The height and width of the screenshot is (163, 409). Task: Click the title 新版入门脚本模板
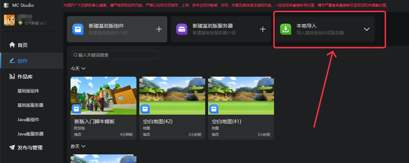(95, 121)
